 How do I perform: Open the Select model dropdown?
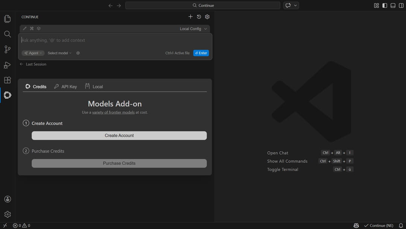tap(59, 53)
